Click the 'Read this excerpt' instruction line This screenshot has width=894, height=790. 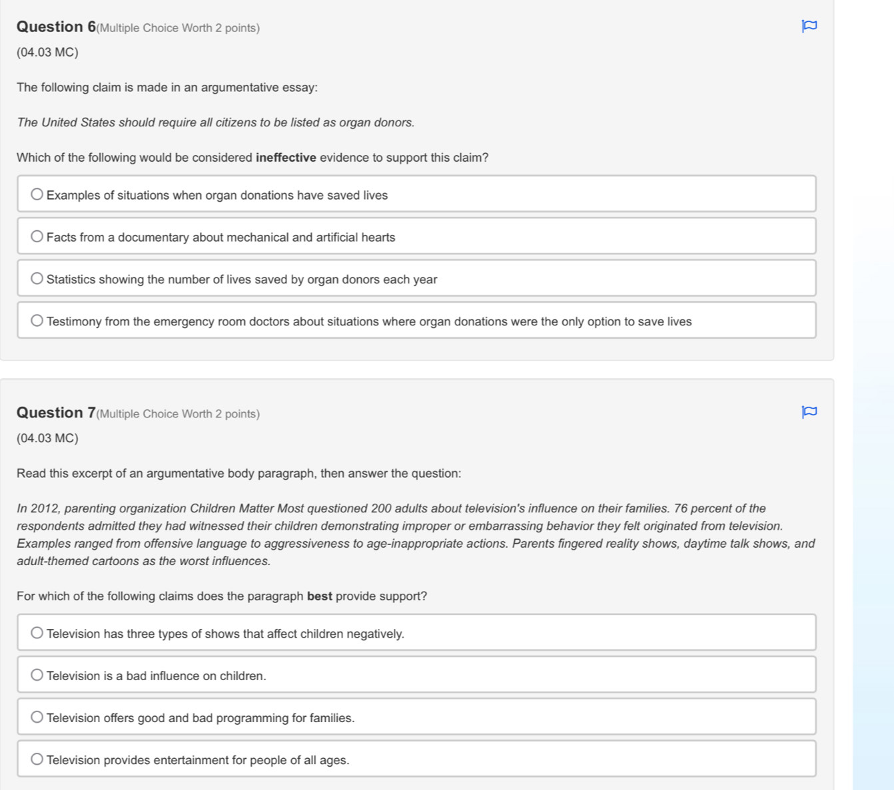coord(238,473)
